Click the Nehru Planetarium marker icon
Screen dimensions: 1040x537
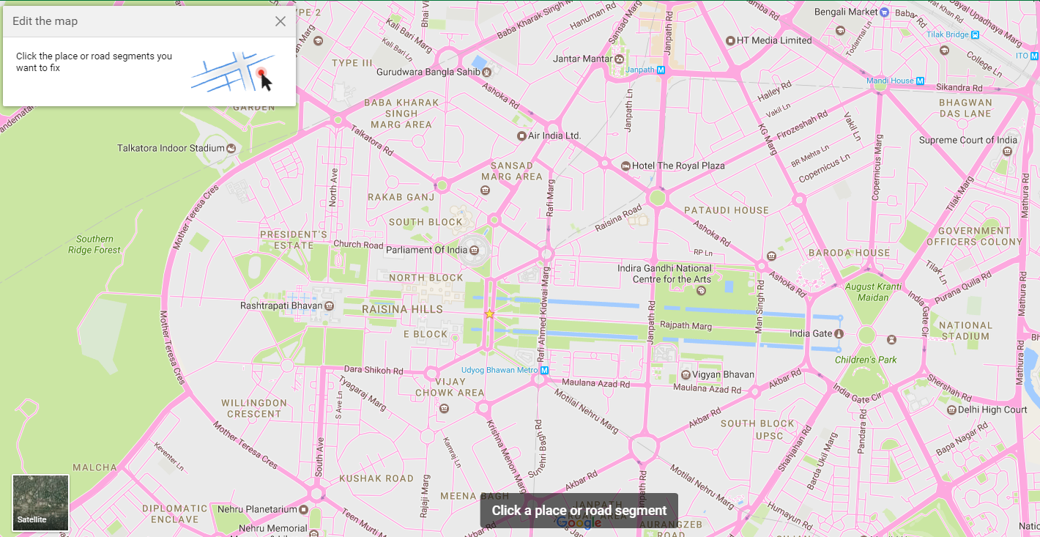[x=303, y=508]
